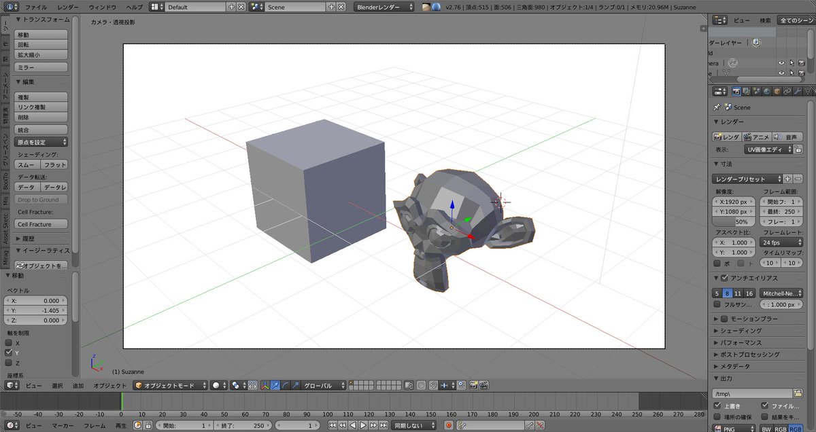
Task: Open the Mitchell-Ne filter dropdown
Action: 780,293
